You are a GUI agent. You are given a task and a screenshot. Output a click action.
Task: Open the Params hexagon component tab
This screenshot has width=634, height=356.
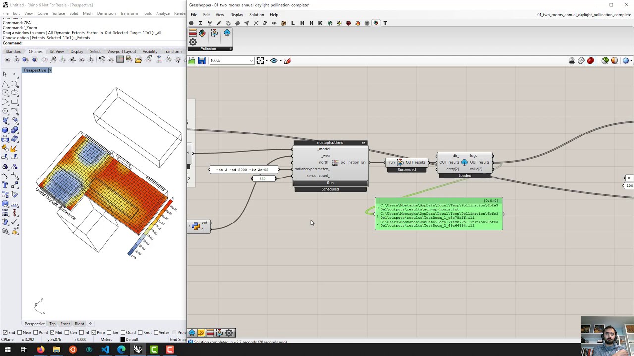(x=191, y=23)
